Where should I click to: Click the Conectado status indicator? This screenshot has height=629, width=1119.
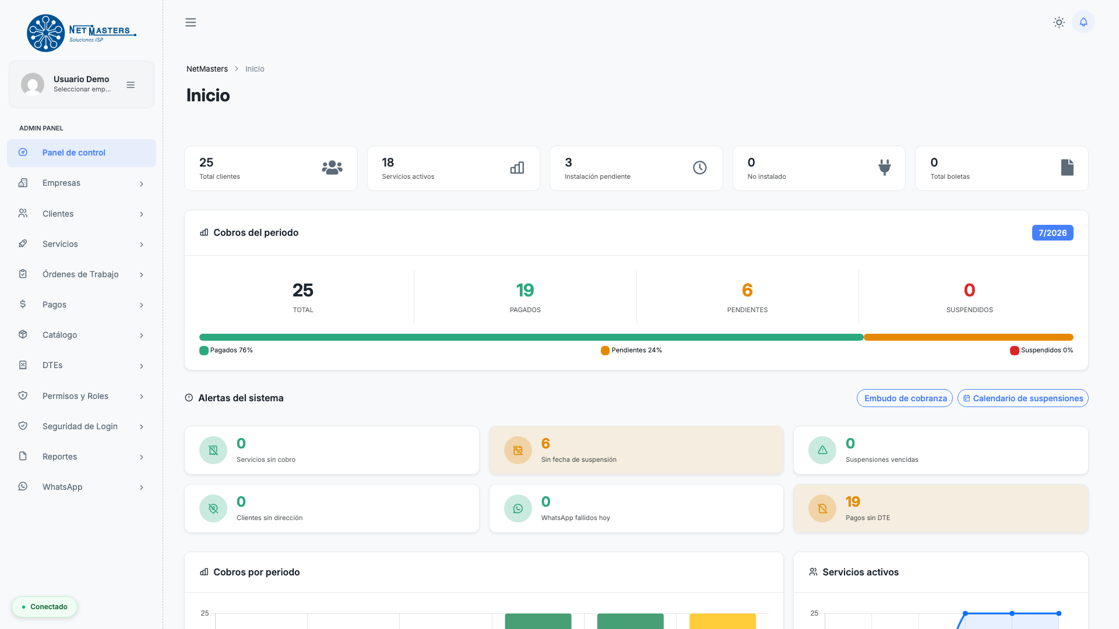[45, 607]
